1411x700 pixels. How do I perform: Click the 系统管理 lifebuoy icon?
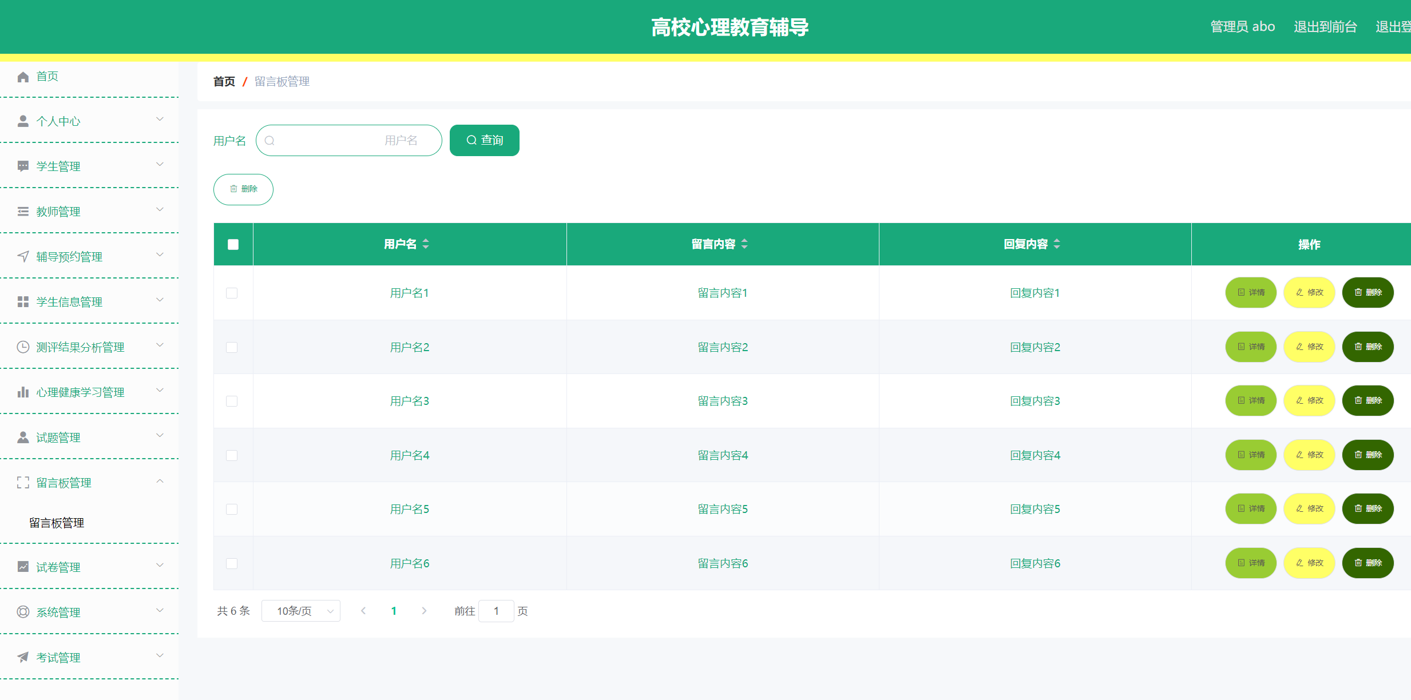tap(23, 612)
